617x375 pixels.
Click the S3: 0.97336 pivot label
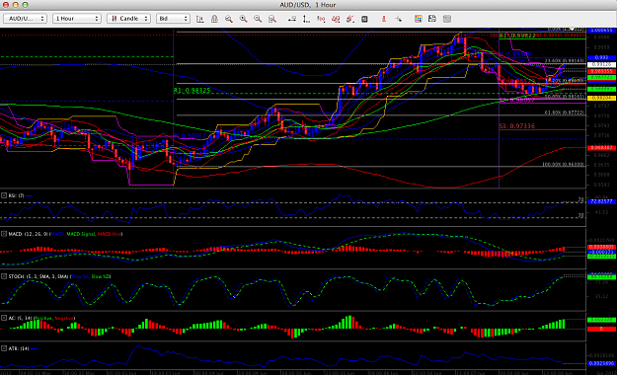[517, 126]
